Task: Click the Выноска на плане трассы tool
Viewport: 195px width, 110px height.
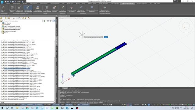Action: coord(81,9)
